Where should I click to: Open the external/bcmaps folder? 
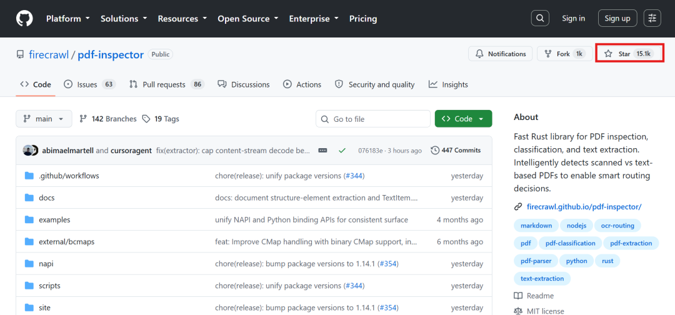(x=66, y=242)
